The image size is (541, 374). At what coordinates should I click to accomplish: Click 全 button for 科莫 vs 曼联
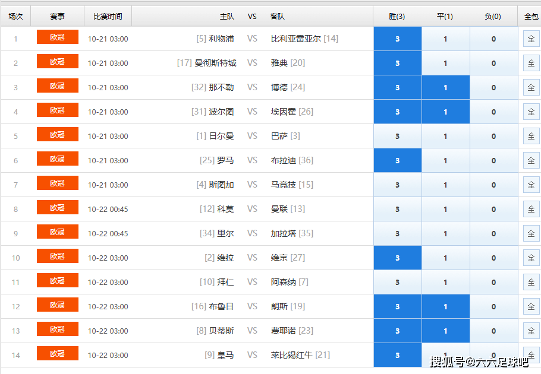[531, 210]
